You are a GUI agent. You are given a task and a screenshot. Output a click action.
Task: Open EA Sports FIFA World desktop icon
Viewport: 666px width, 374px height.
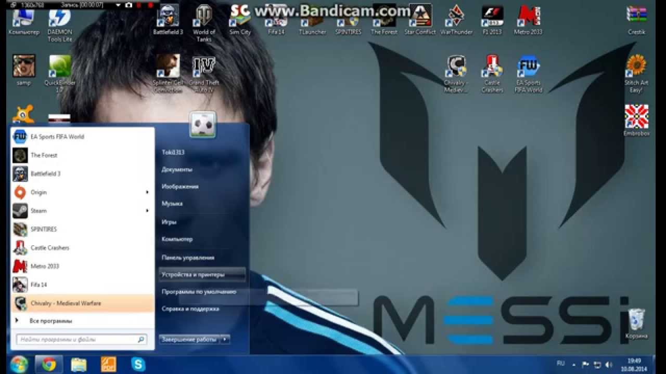[528, 74]
